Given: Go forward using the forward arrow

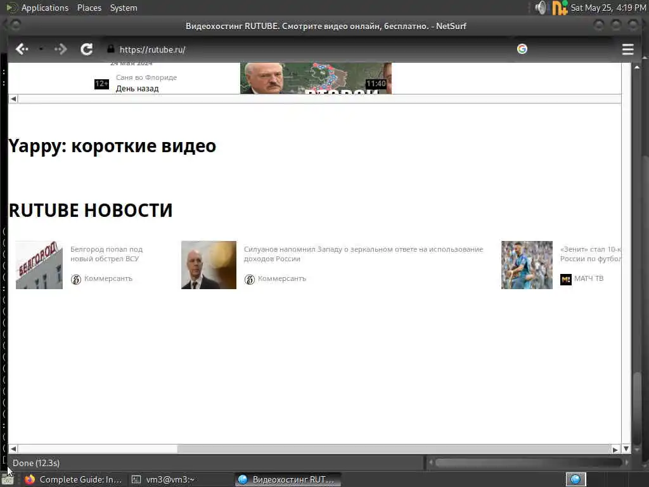Looking at the screenshot, I should point(60,49).
